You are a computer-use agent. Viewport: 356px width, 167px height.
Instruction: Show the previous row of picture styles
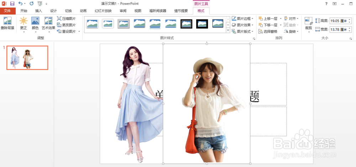[x=228, y=19]
